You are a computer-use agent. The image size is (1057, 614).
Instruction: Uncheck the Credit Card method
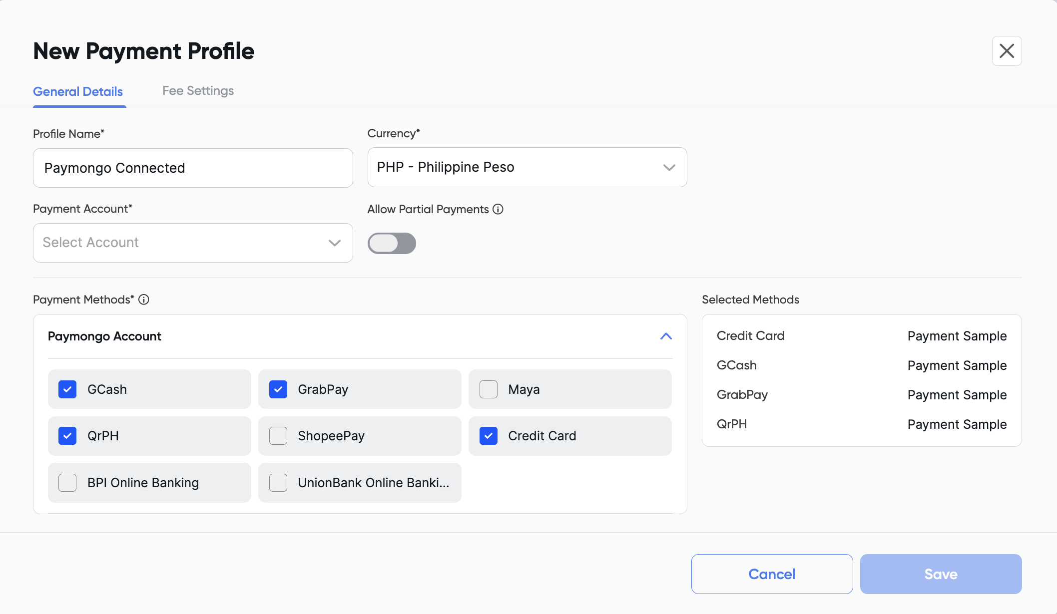point(489,436)
